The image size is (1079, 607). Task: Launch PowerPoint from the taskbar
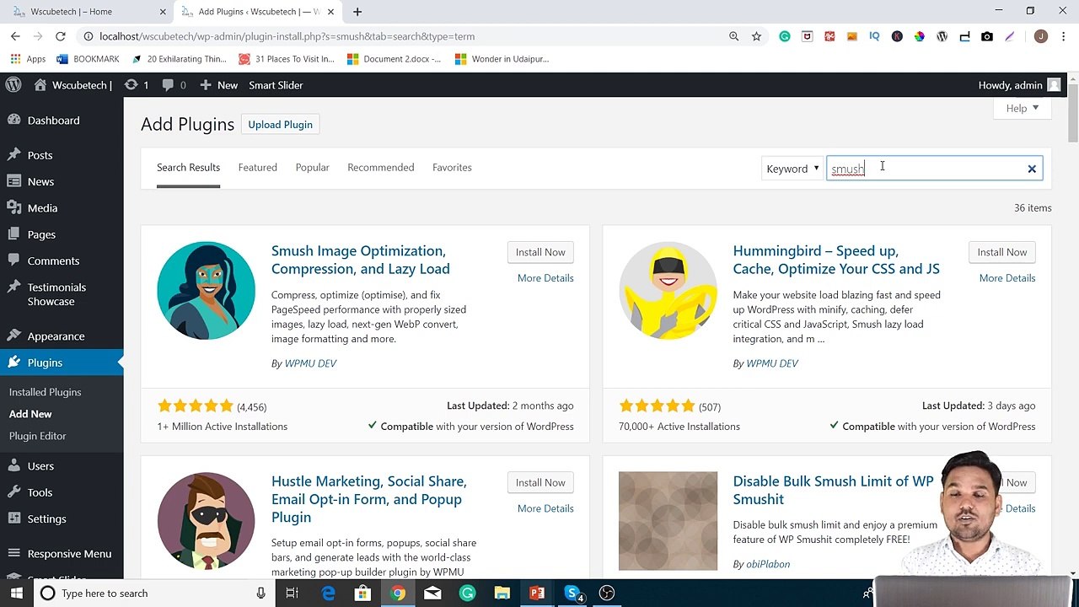537,593
